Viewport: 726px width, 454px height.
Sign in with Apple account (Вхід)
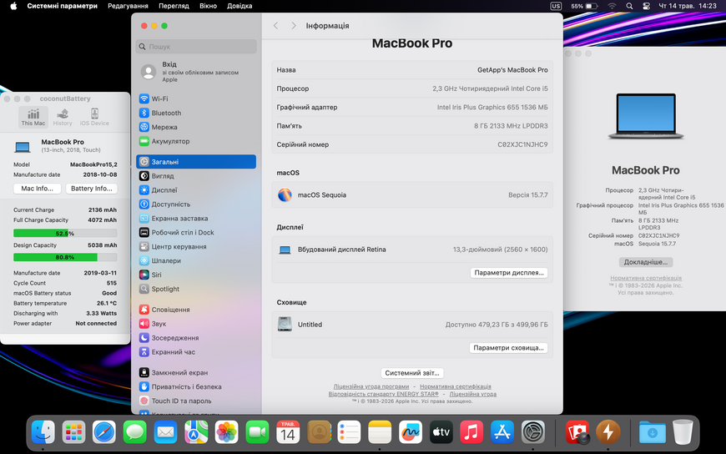[196, 72]
